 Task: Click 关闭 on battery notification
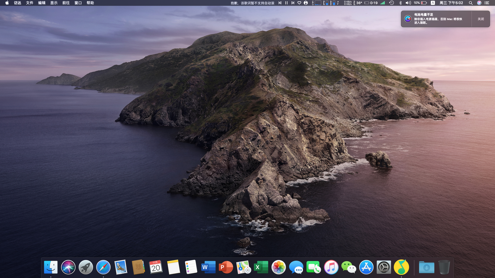pyautogui.click(x=481, y=19)
